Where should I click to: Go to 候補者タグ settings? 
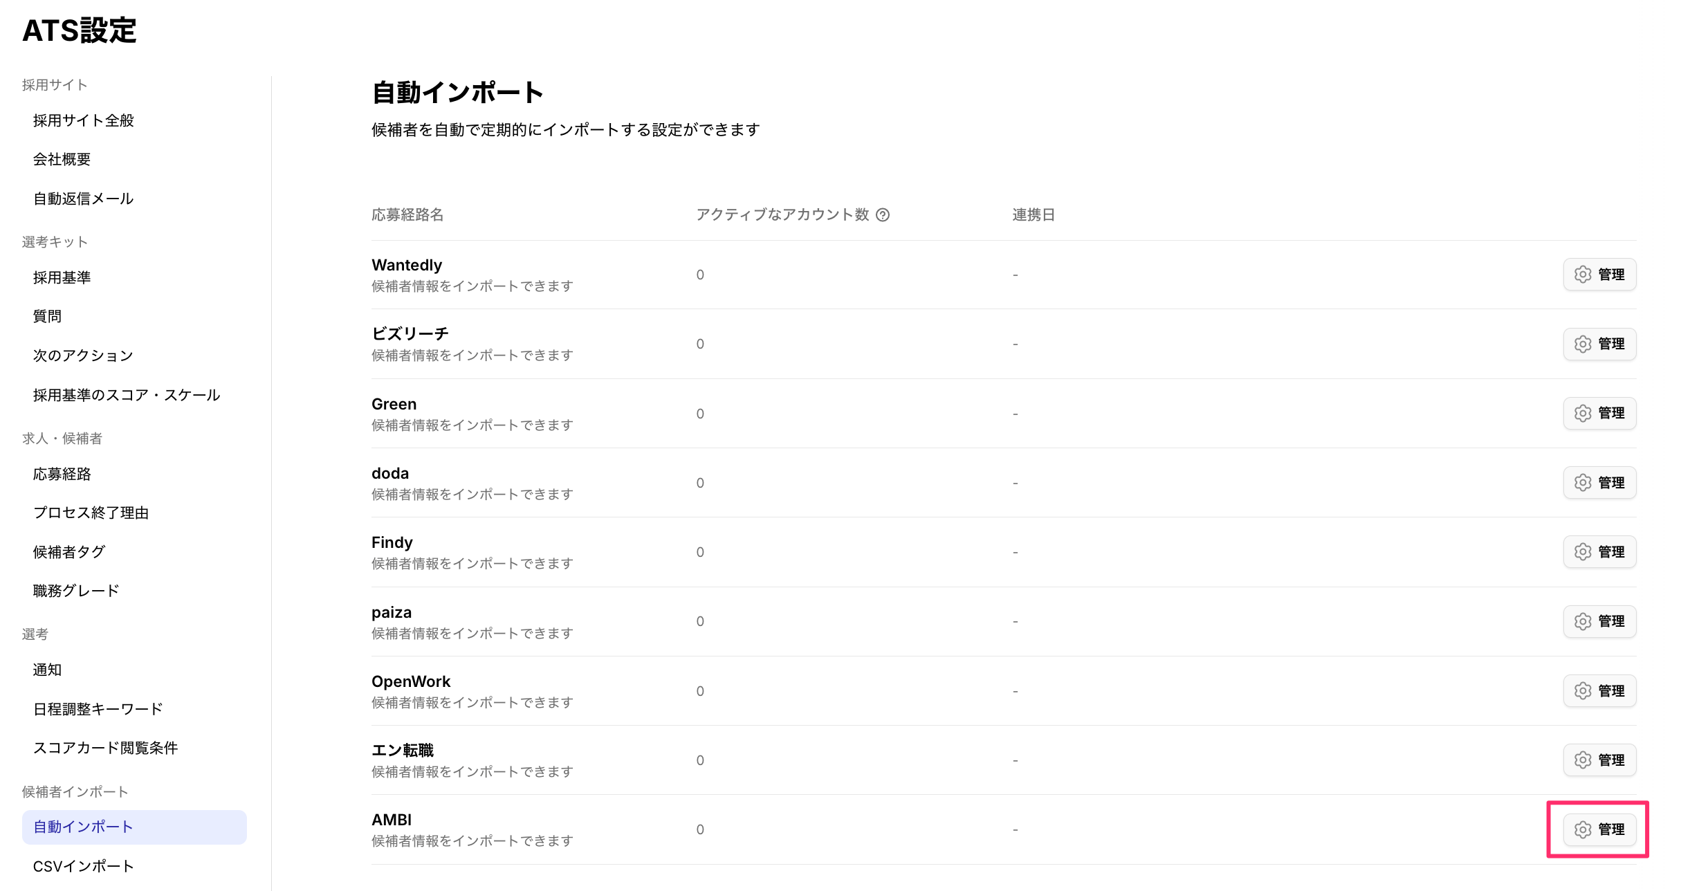69,552
